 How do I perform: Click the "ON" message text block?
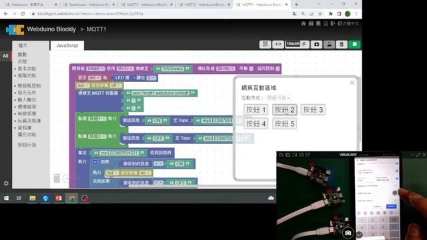[157, 120]
